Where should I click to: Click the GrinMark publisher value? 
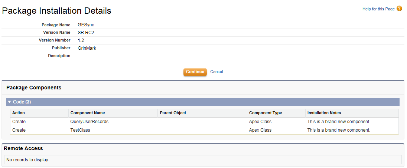tap(87, 48)
